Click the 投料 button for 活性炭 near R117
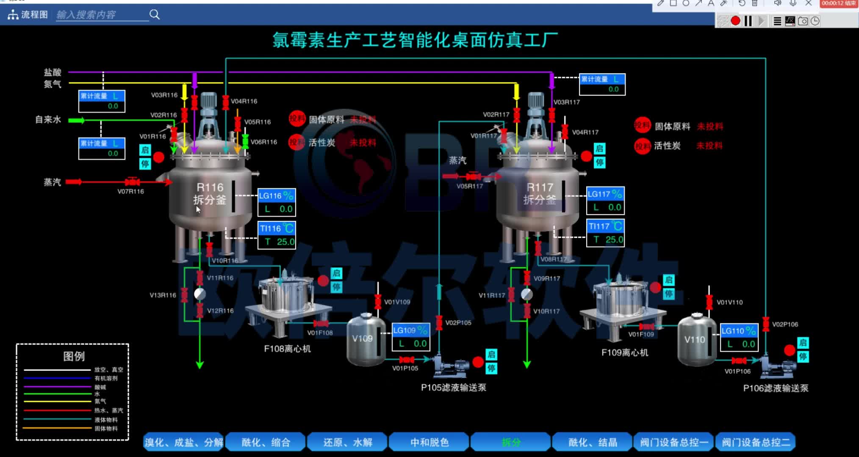The height and width of the screenshot is (457, 859). click(642, 146)
